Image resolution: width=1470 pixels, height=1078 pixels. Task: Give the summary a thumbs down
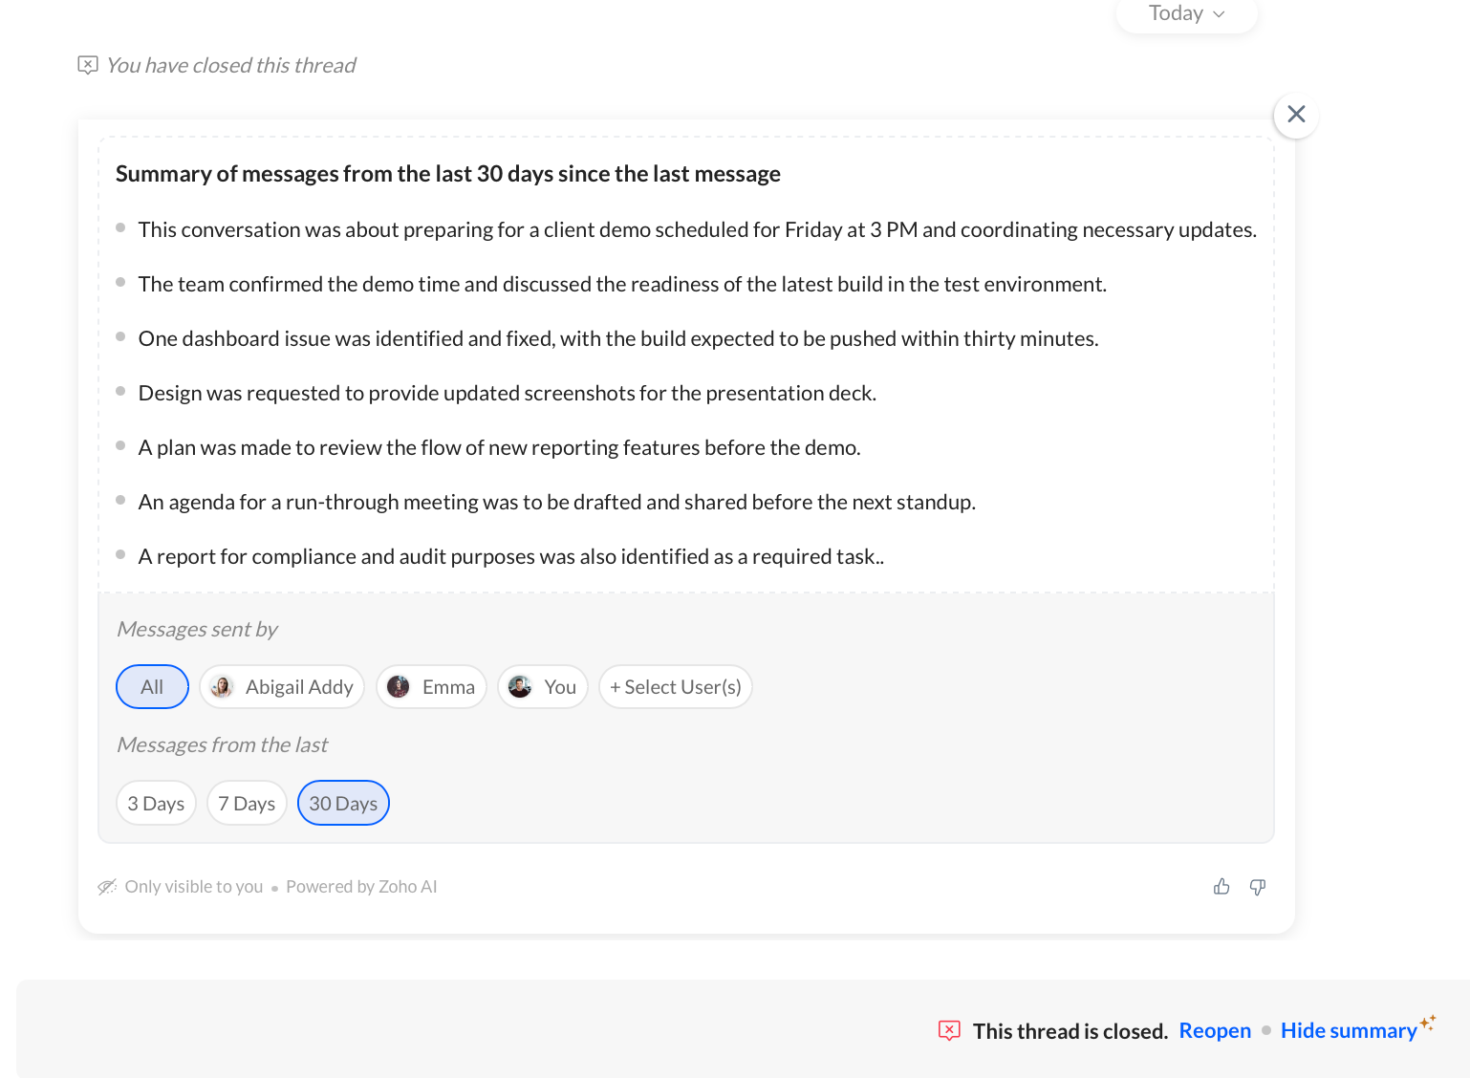[1258, 887]
